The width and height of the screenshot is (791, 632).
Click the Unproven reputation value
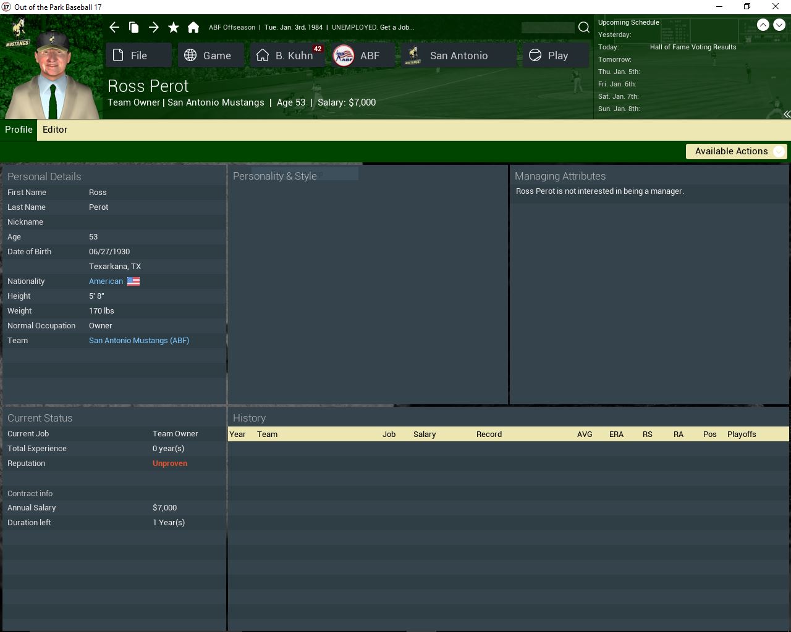click(x=170, y=464)
